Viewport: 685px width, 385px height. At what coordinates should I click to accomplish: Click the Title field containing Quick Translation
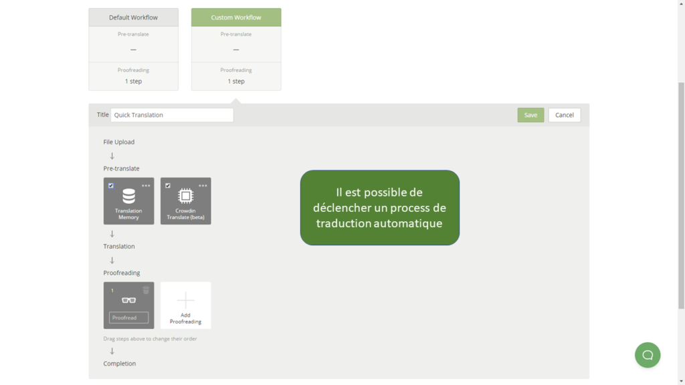(172, 115)
